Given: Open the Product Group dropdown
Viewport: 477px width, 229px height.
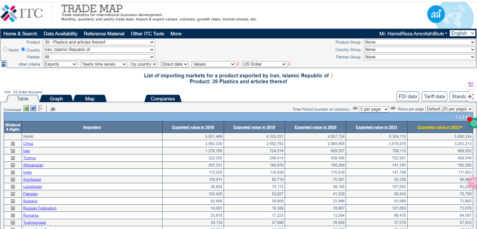Looking at the screenshot, I should click(x=420, y=42).
